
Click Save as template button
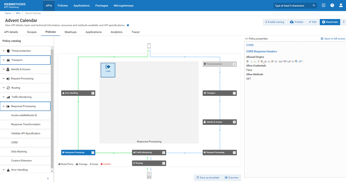pyautogui.click(x=208, y=178)
